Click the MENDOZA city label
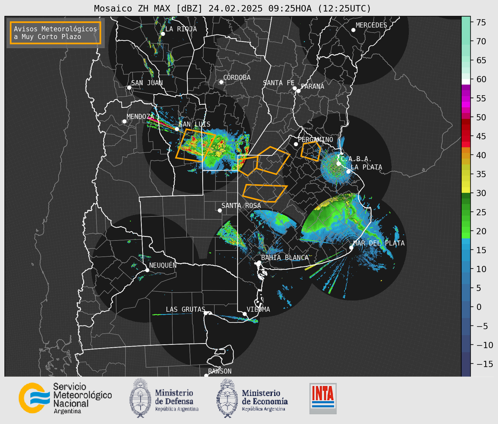Viewport: 498px width, 424px height. click(x=141, y=116)
